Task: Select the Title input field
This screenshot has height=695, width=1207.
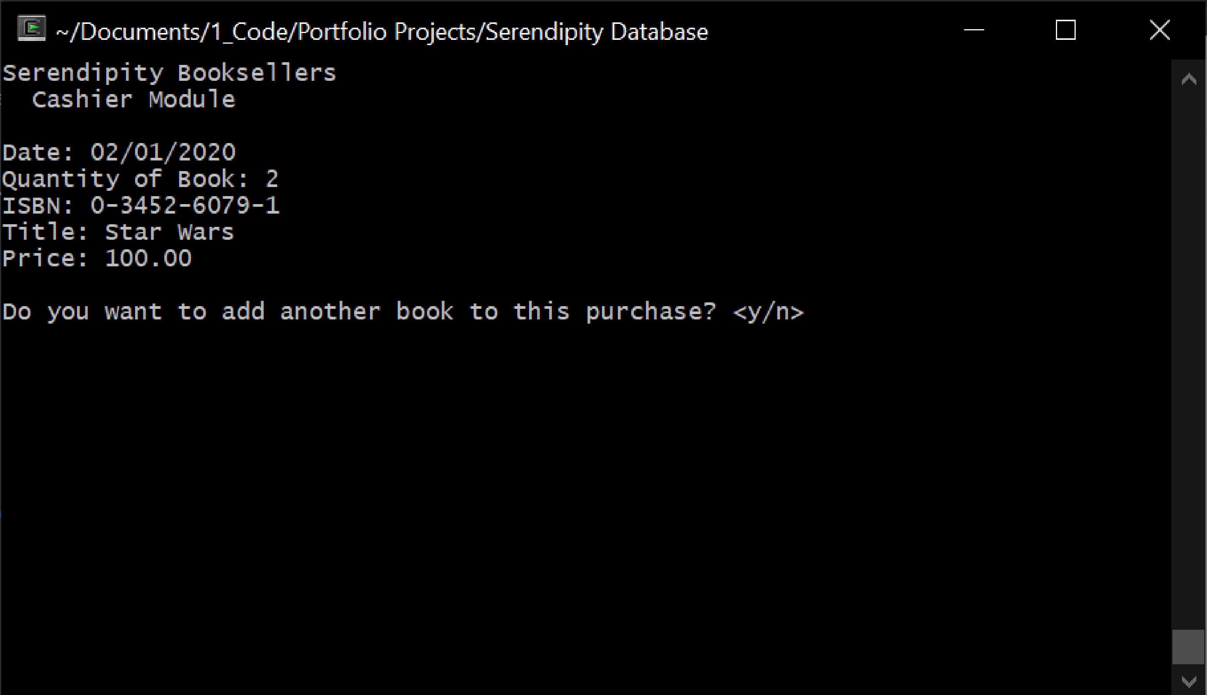Action: (x=166, y=232)
